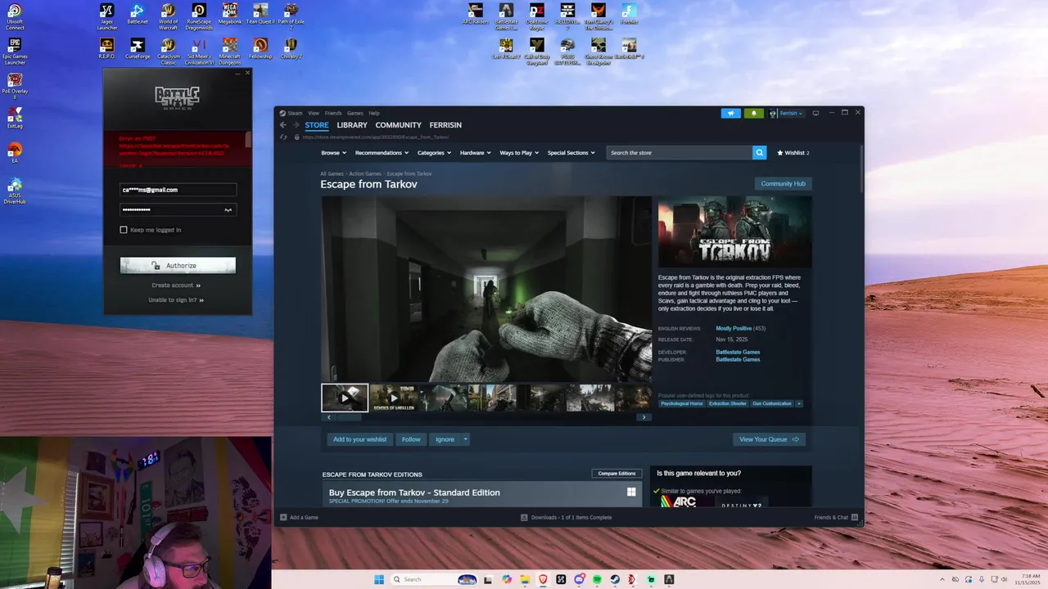The height and width of the screenshot is (589, 1048).
Task: Open the Megabonk desktop icon
Action: pos(230,15)
